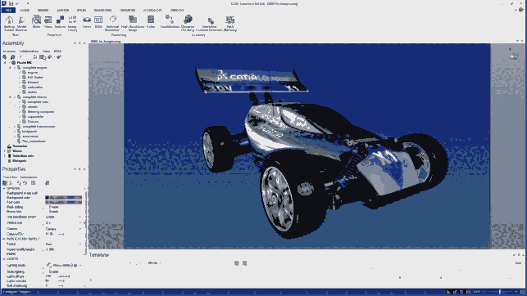Screen dimensions: 527x296
Task: Open the Model Browser workshop
Action: tap(21, 23)
